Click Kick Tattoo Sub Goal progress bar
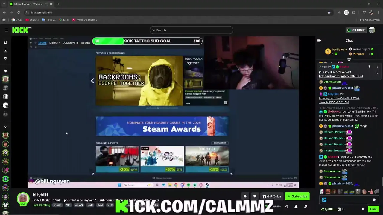This screenshot has height=215, width=383. tap(148, 41)
